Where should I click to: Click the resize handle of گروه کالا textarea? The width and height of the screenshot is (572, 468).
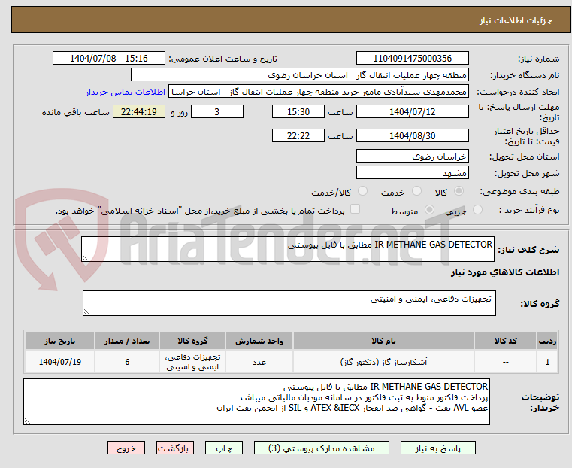[x=86, y=312]
